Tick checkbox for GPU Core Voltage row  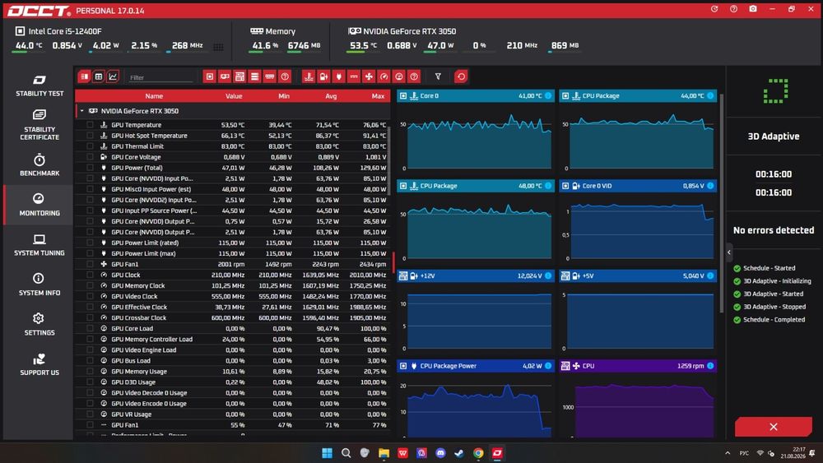[x=90, y=157]
